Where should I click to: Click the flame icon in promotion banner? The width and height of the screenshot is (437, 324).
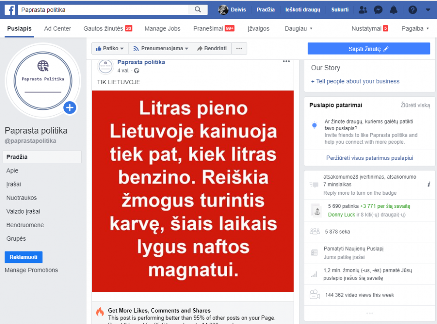pyautogui.click(x=100, y=312)
